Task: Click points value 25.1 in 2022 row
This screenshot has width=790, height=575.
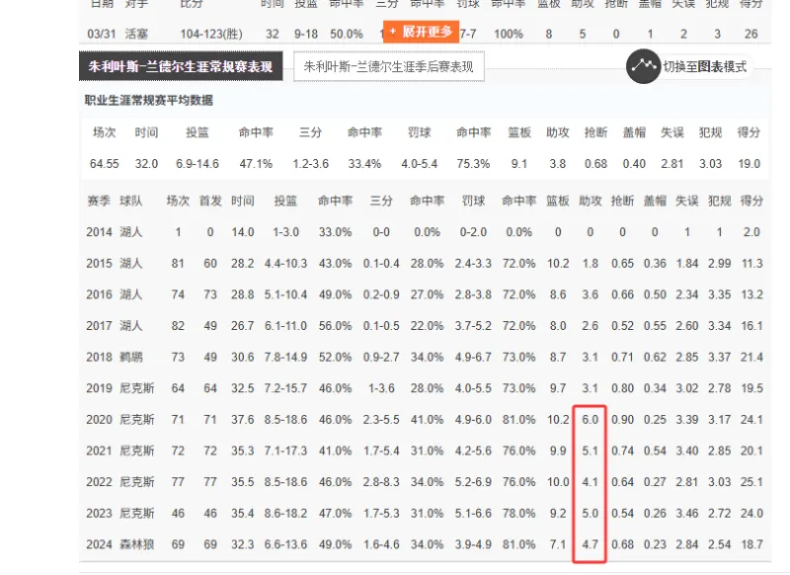Action: click(751, 482)
